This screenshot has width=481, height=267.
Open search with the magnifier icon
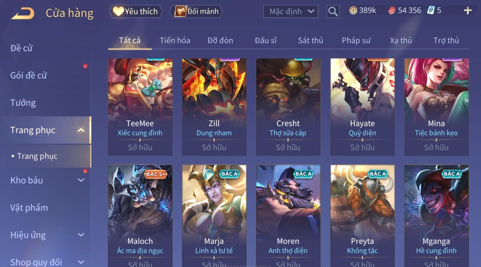coord(333,12)
